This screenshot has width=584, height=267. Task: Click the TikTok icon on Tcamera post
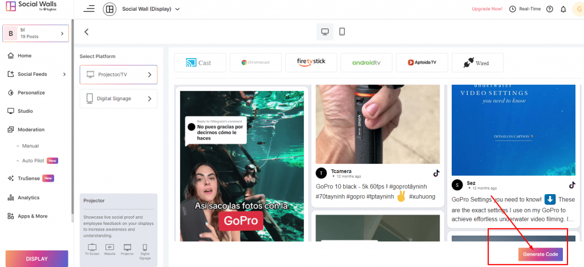tap(436, 173)
